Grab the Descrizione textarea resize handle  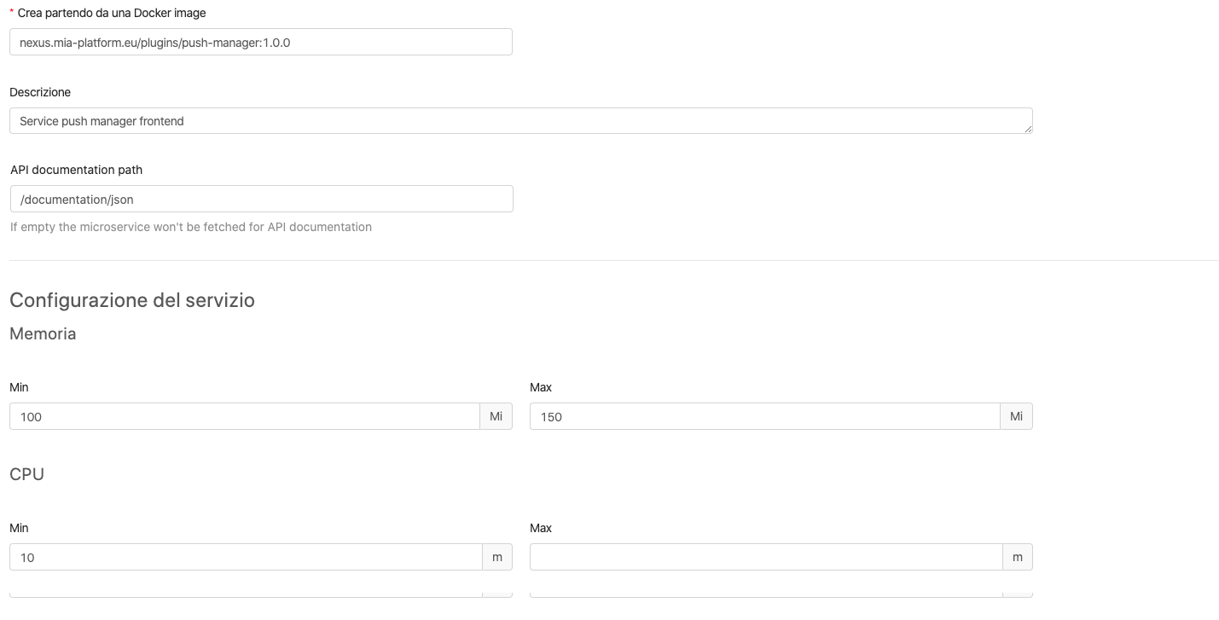pyautogui.click(x=1028, y=129)
